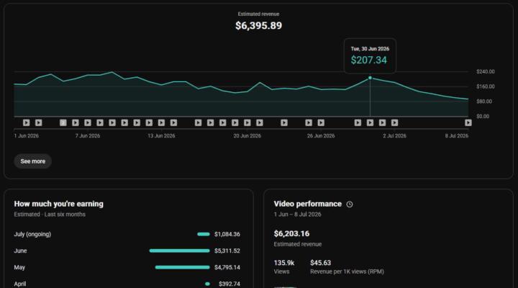Click the video marker for 18 Jun
This screenshot has width=518, height=288.
pyautogui.click(x=222, y=122)
